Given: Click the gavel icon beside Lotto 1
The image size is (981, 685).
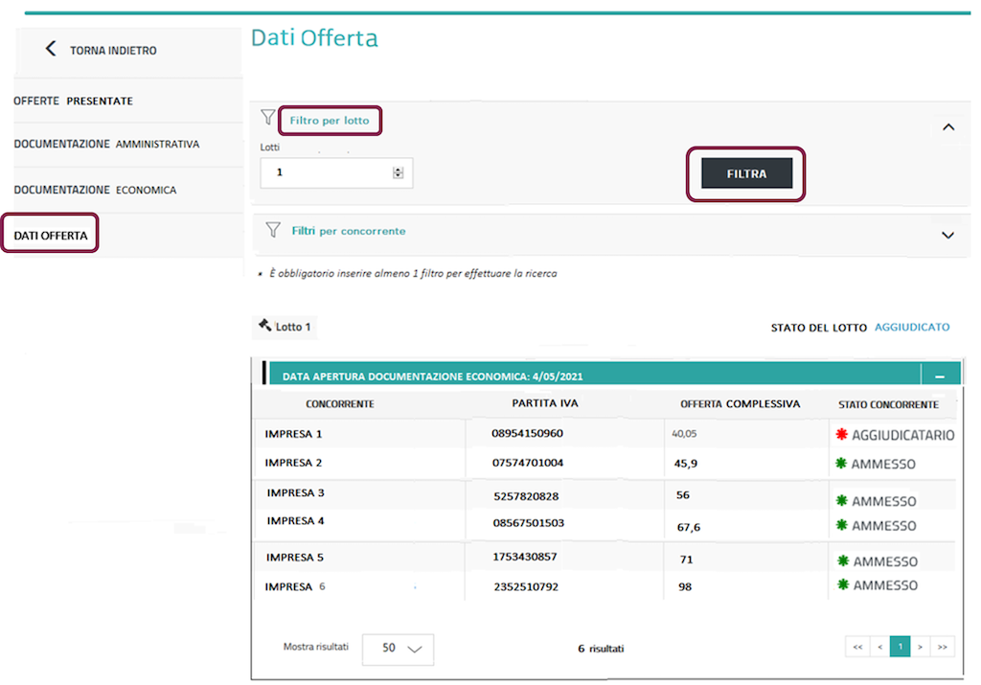Looking at the screenshot, I should [x=265, y=326].
